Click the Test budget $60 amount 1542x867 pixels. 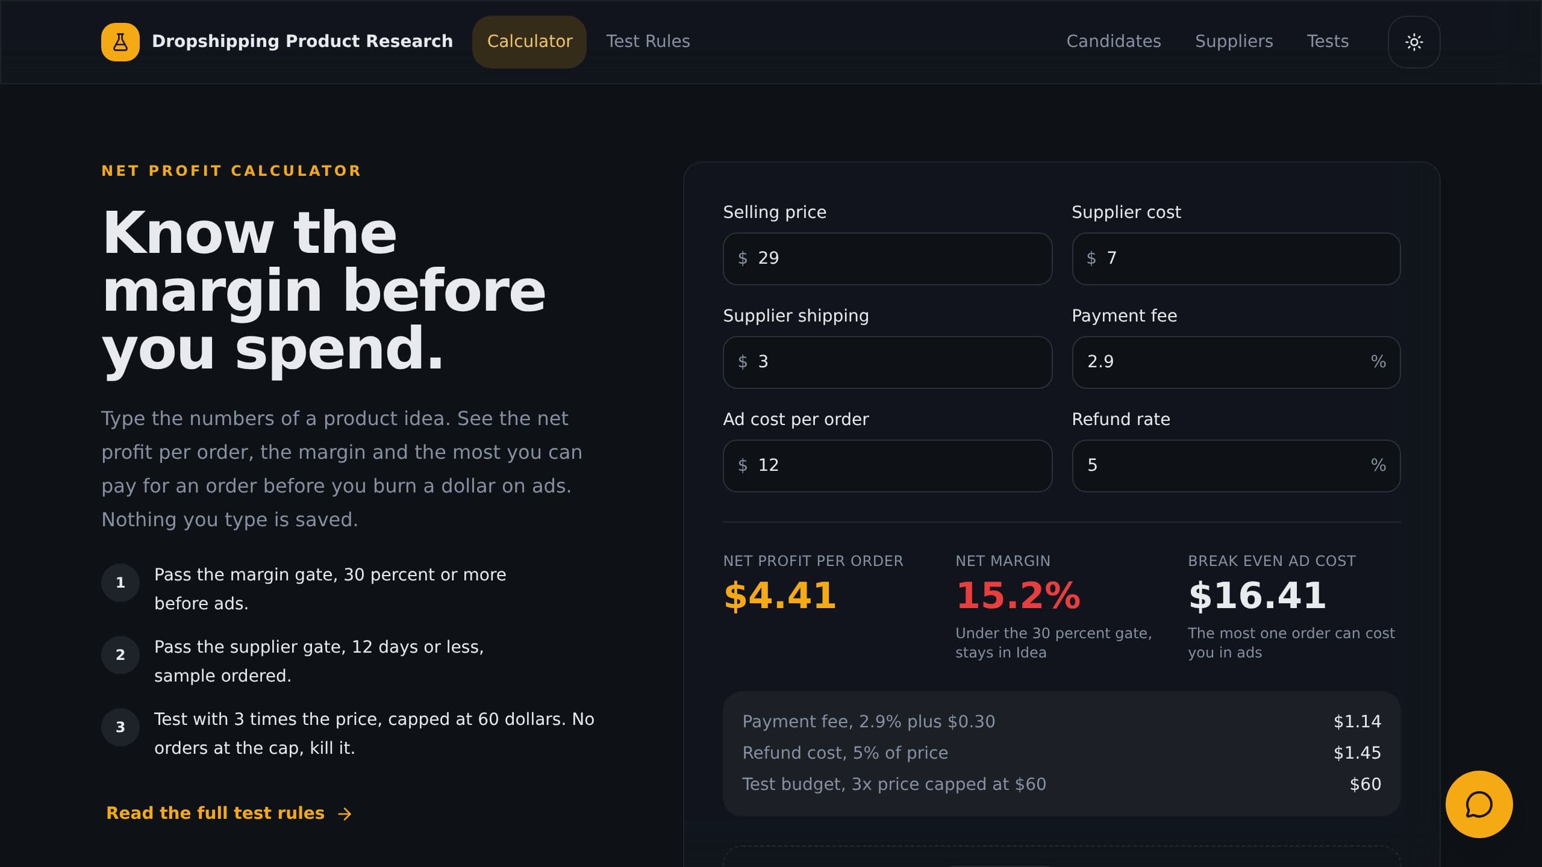coord(1365,784)
